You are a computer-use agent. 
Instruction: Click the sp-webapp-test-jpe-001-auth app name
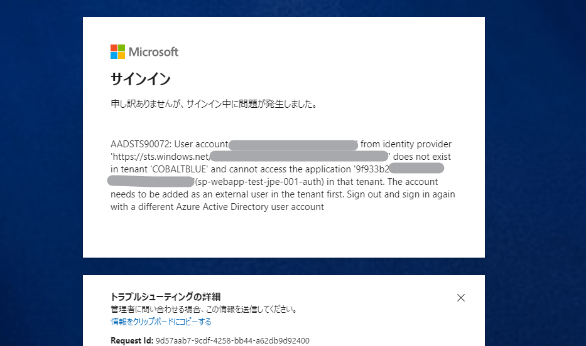coord(259,182)
